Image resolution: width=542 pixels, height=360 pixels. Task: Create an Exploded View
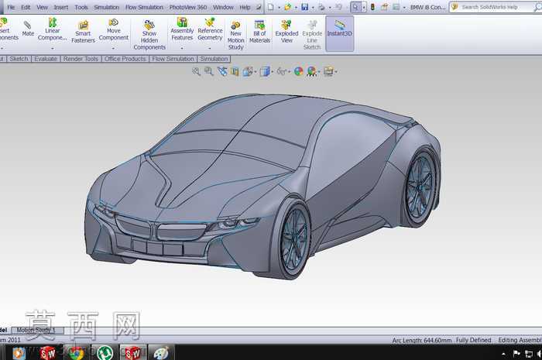(x=286, y=32)
